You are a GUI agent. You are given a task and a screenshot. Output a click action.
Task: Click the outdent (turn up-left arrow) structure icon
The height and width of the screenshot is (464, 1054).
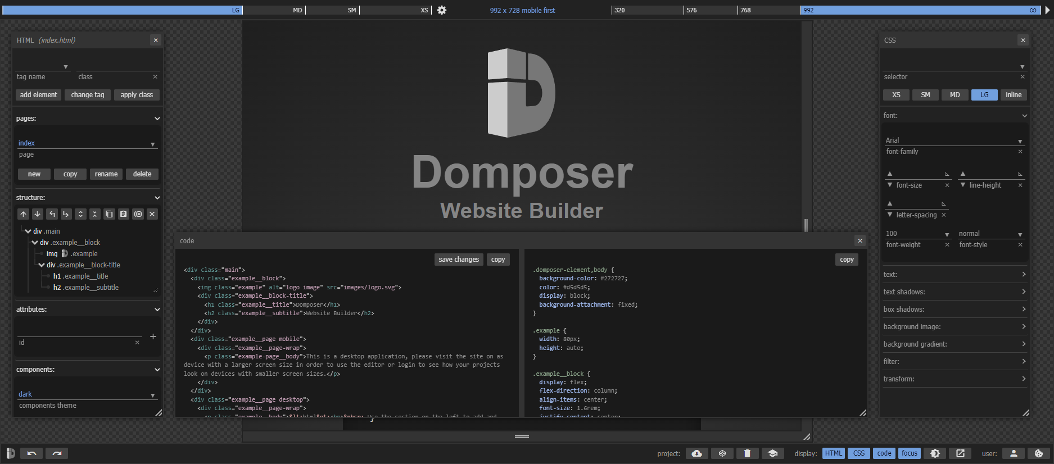[x=52, y=214]
